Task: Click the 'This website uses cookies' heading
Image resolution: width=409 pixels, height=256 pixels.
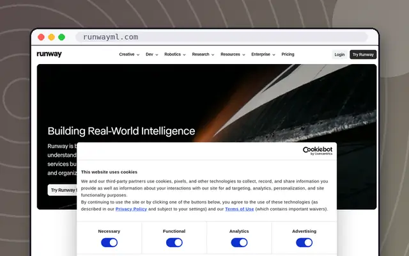Action: pos(109,172)
